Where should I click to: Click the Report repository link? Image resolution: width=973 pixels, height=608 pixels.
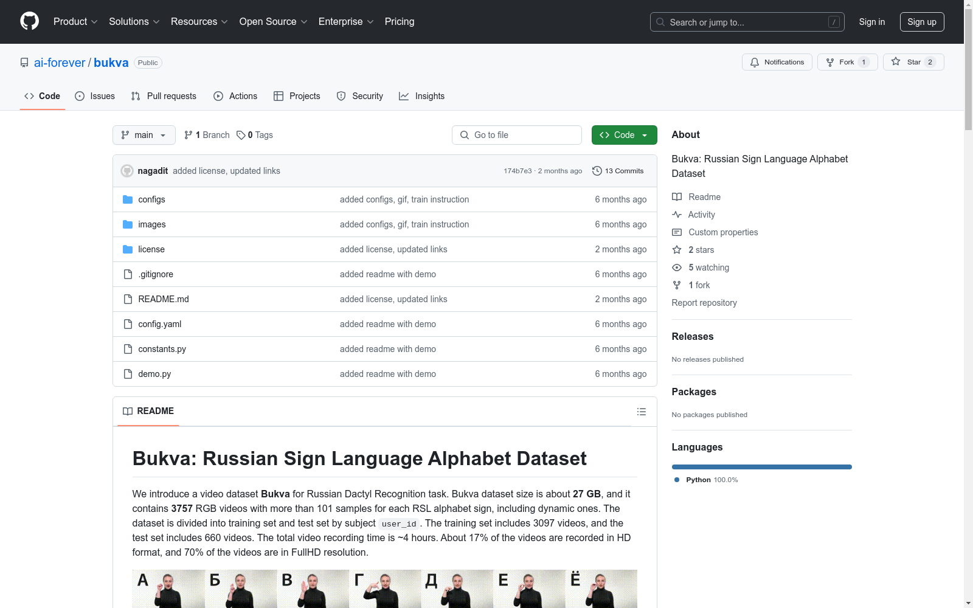tap(704, 303)
